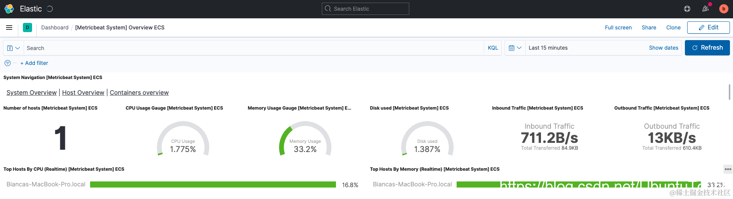The width and height of the screenshot is (733, 199).
Task: Switch query language via KQL
Action: click(493, 48)
